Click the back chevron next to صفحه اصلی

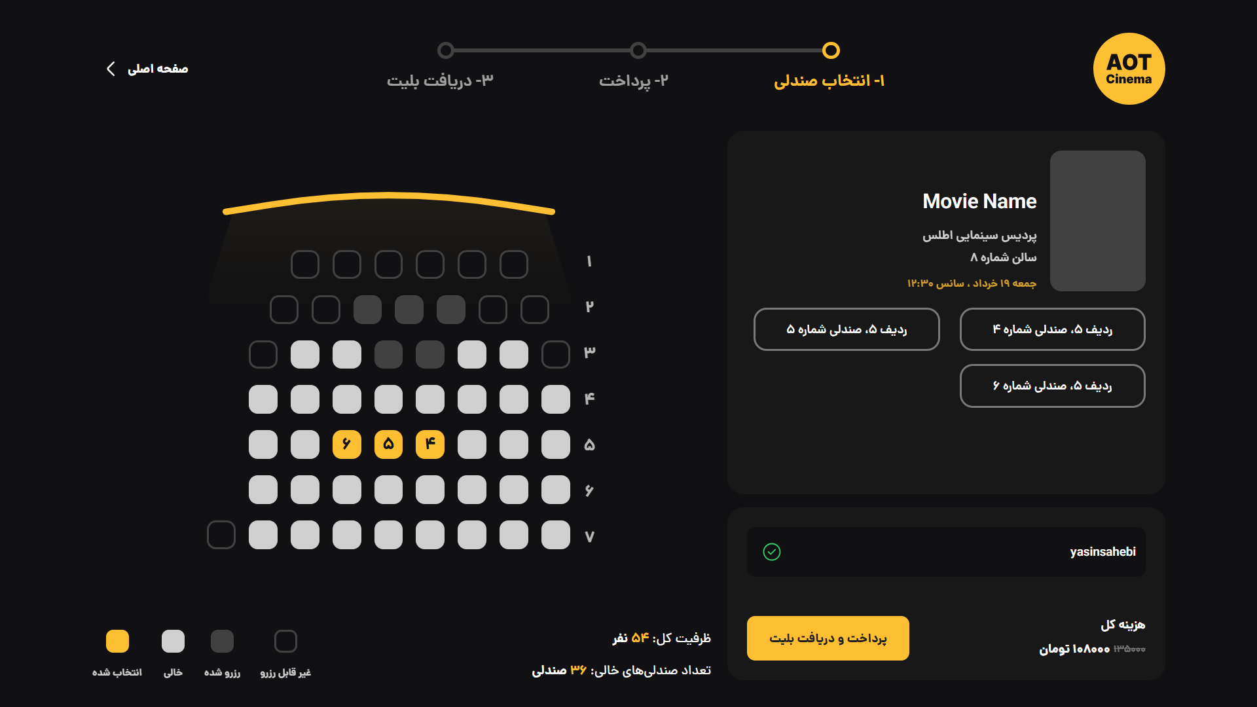[110, 68]
